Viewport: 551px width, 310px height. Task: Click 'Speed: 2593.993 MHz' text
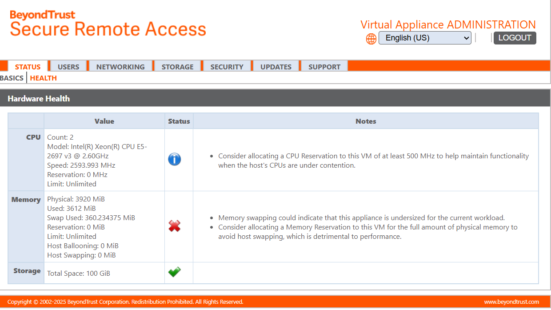(81, 165)
